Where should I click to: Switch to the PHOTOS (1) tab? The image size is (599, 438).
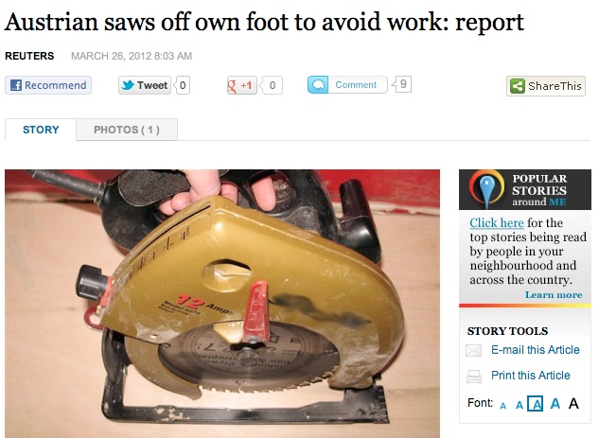[127, 130]
